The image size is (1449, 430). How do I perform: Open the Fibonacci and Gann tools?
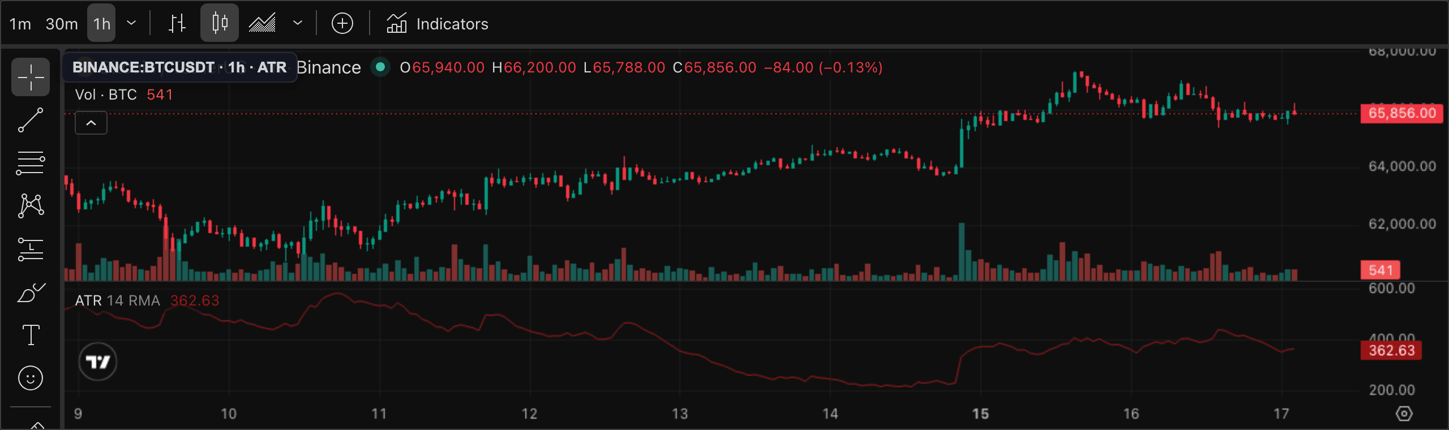click(31, 163)
